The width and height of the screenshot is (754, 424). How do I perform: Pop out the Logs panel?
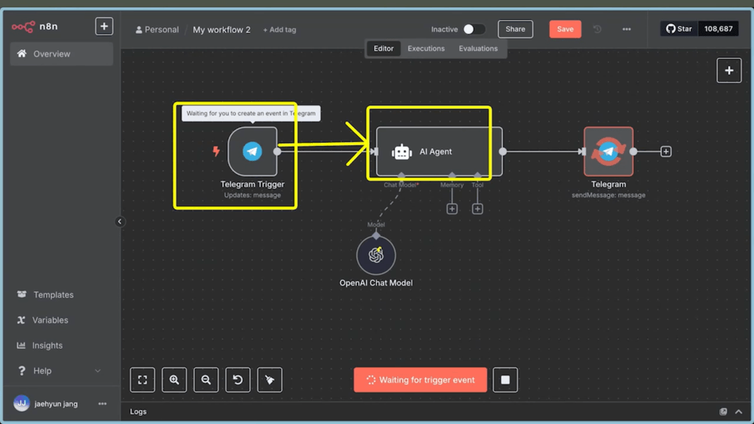pyautogui.click(x=723, y=411)
